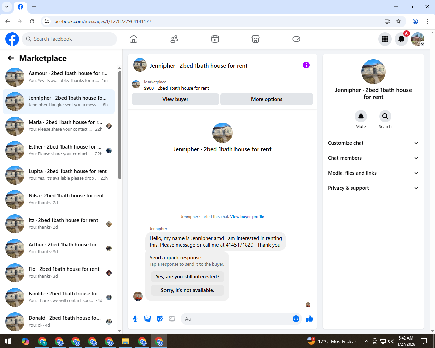Image resolution: width=435 pixels, height=348 pixels.
Task: Open the account profile picture menu
Action: (x=418, y=39)
